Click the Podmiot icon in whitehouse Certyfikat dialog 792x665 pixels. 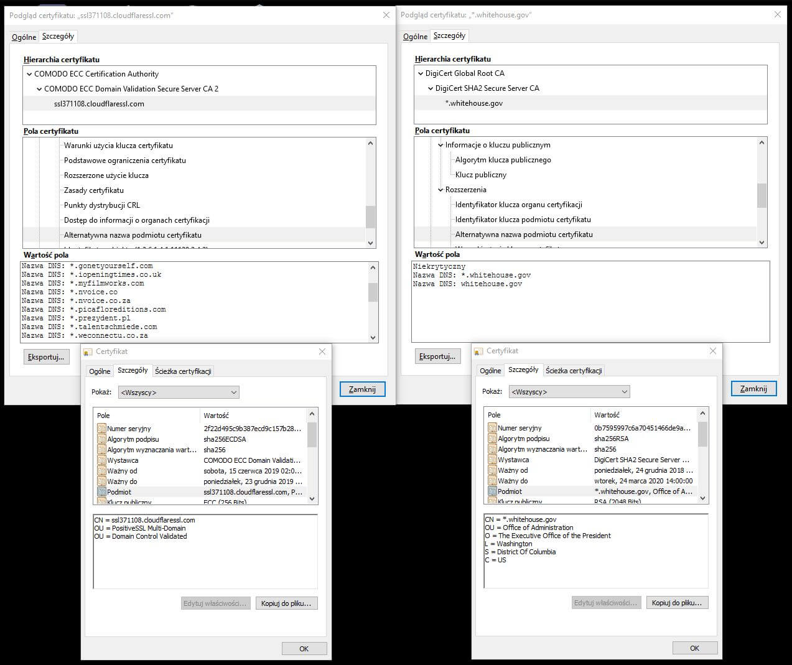pos(492,491)
